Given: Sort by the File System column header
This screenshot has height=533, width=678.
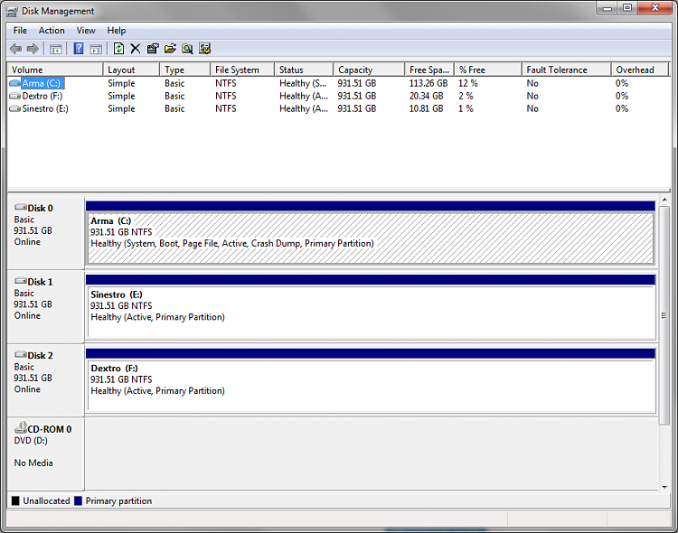Looking at the screenshot, I should (x=242, y=70).
